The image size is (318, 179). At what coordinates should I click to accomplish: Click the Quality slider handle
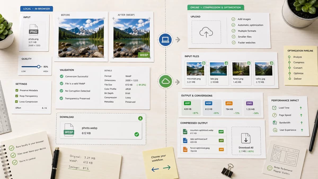pos(39,67)
